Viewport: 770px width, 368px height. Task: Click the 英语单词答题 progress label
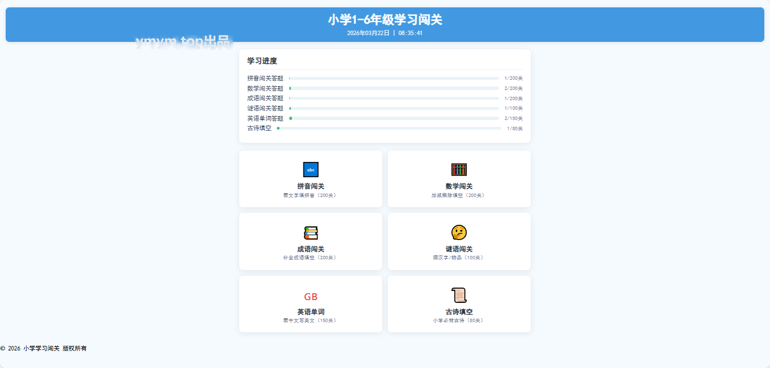tap(265, 118)
